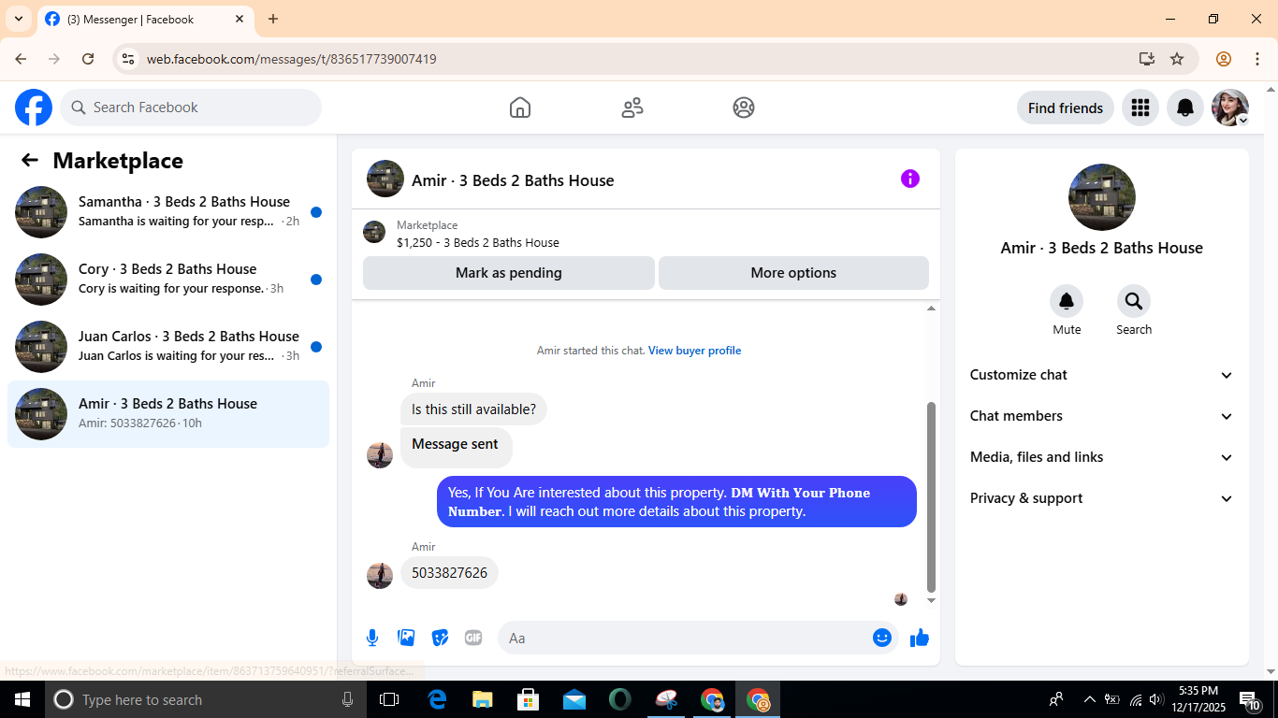Click the Type here to search box
The width and height of the screenshot is (1278, 718).
(206, 699)
